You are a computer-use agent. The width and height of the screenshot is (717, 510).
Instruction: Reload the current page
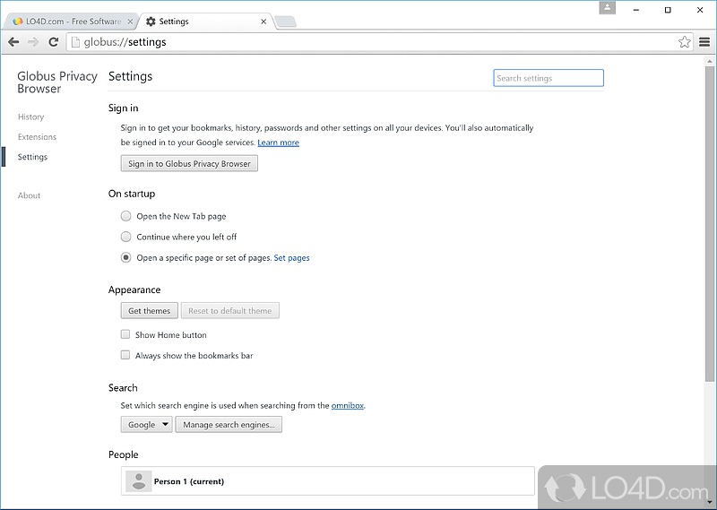(54, 41)
